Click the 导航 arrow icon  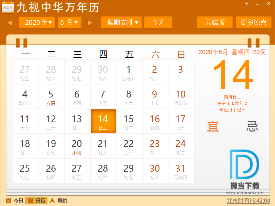click(52, 201)
